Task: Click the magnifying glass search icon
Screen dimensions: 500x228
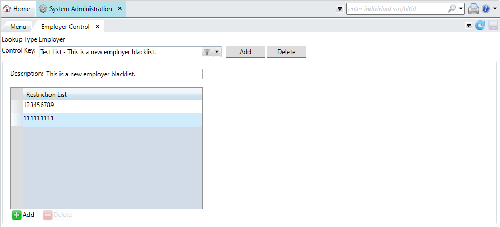Action: click(x=452, y=9)
